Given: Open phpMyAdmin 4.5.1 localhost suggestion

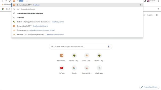Looking at the screenshot, I should [77, 34].
